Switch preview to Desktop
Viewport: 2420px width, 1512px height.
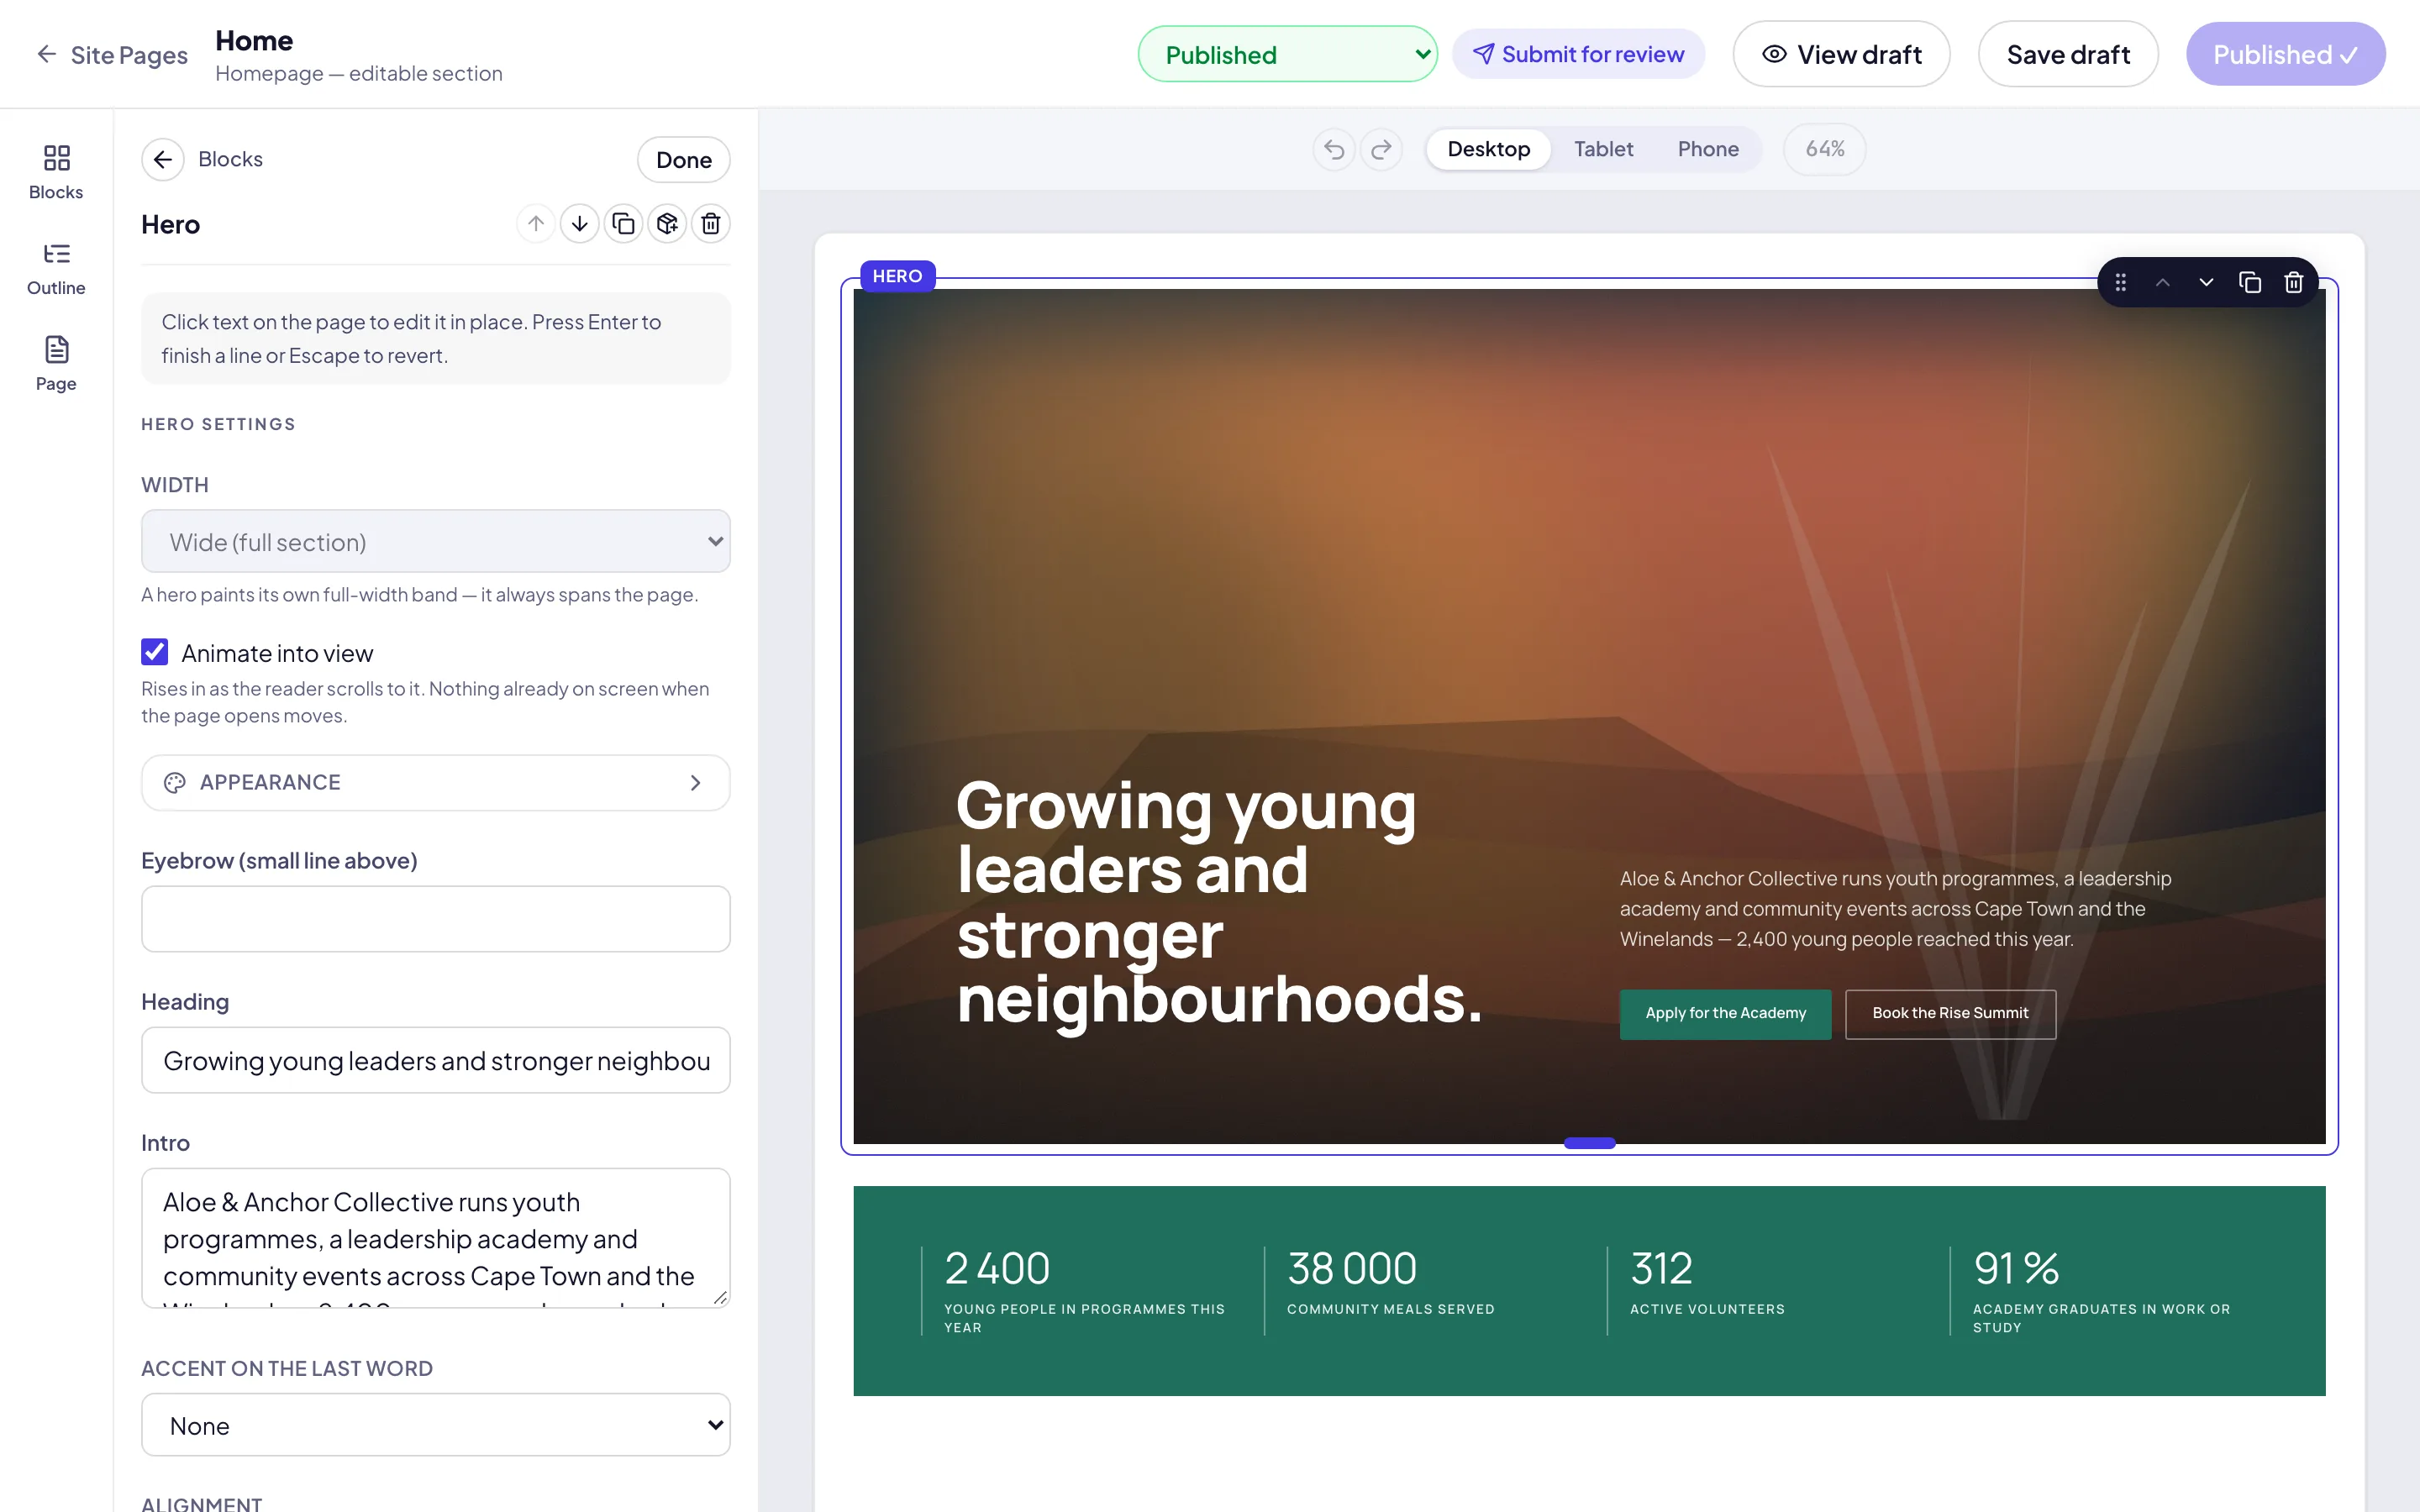(1488, 150)
